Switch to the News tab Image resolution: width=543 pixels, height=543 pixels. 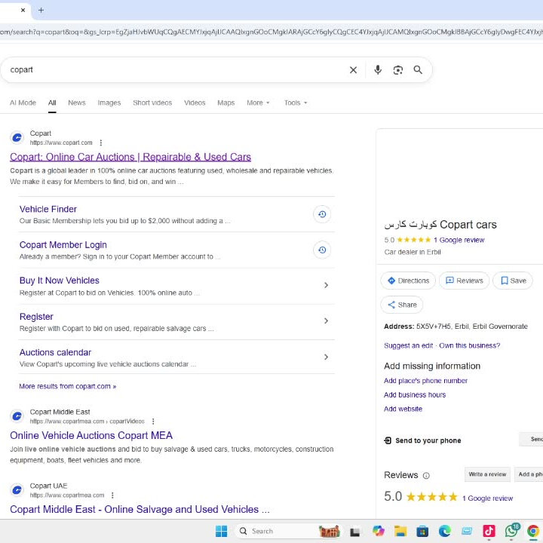[x=77, y=103]
